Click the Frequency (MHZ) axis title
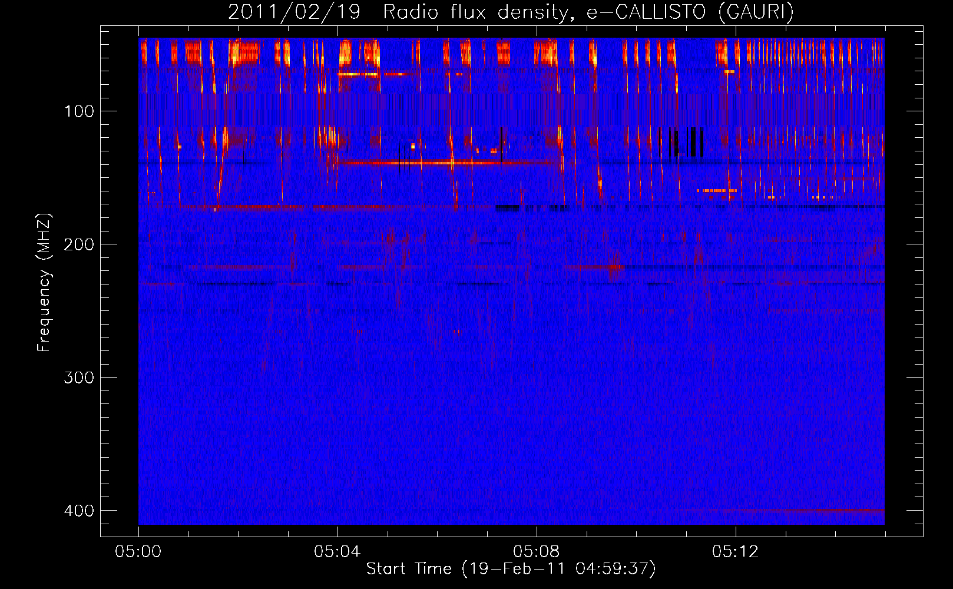Viewport: 953px width, 589px height. click(44, 282)
